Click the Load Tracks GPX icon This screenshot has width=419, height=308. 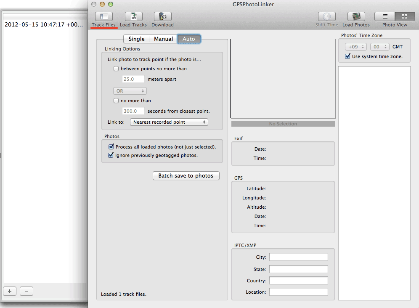(133, 16)
